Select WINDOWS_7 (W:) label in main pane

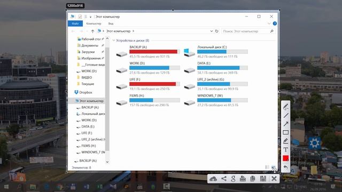point(210,95)
